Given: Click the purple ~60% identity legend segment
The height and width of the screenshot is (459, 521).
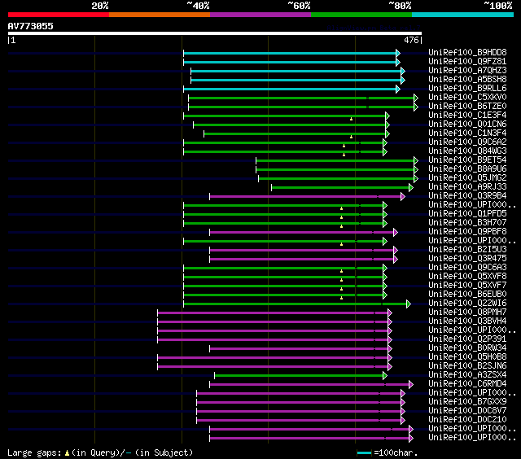Looking at the screenshot, I should 260,15.
